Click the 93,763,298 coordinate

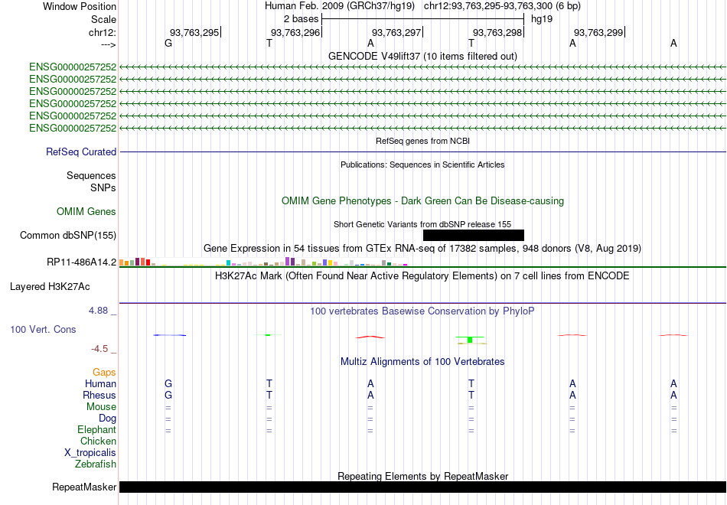pos(497,32)
